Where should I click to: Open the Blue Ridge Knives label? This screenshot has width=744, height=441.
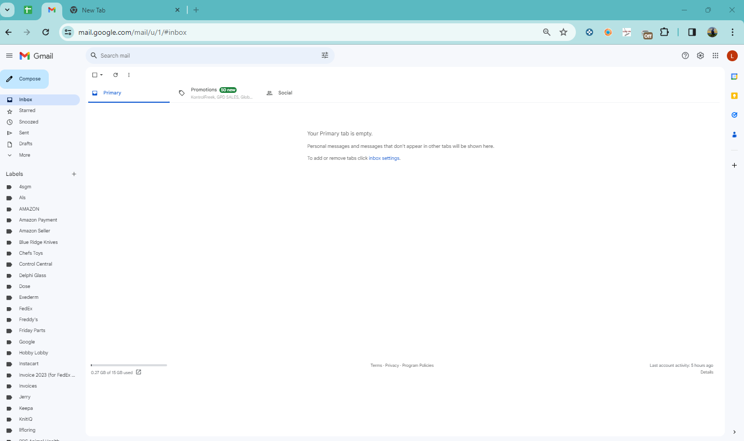(39, 242)
